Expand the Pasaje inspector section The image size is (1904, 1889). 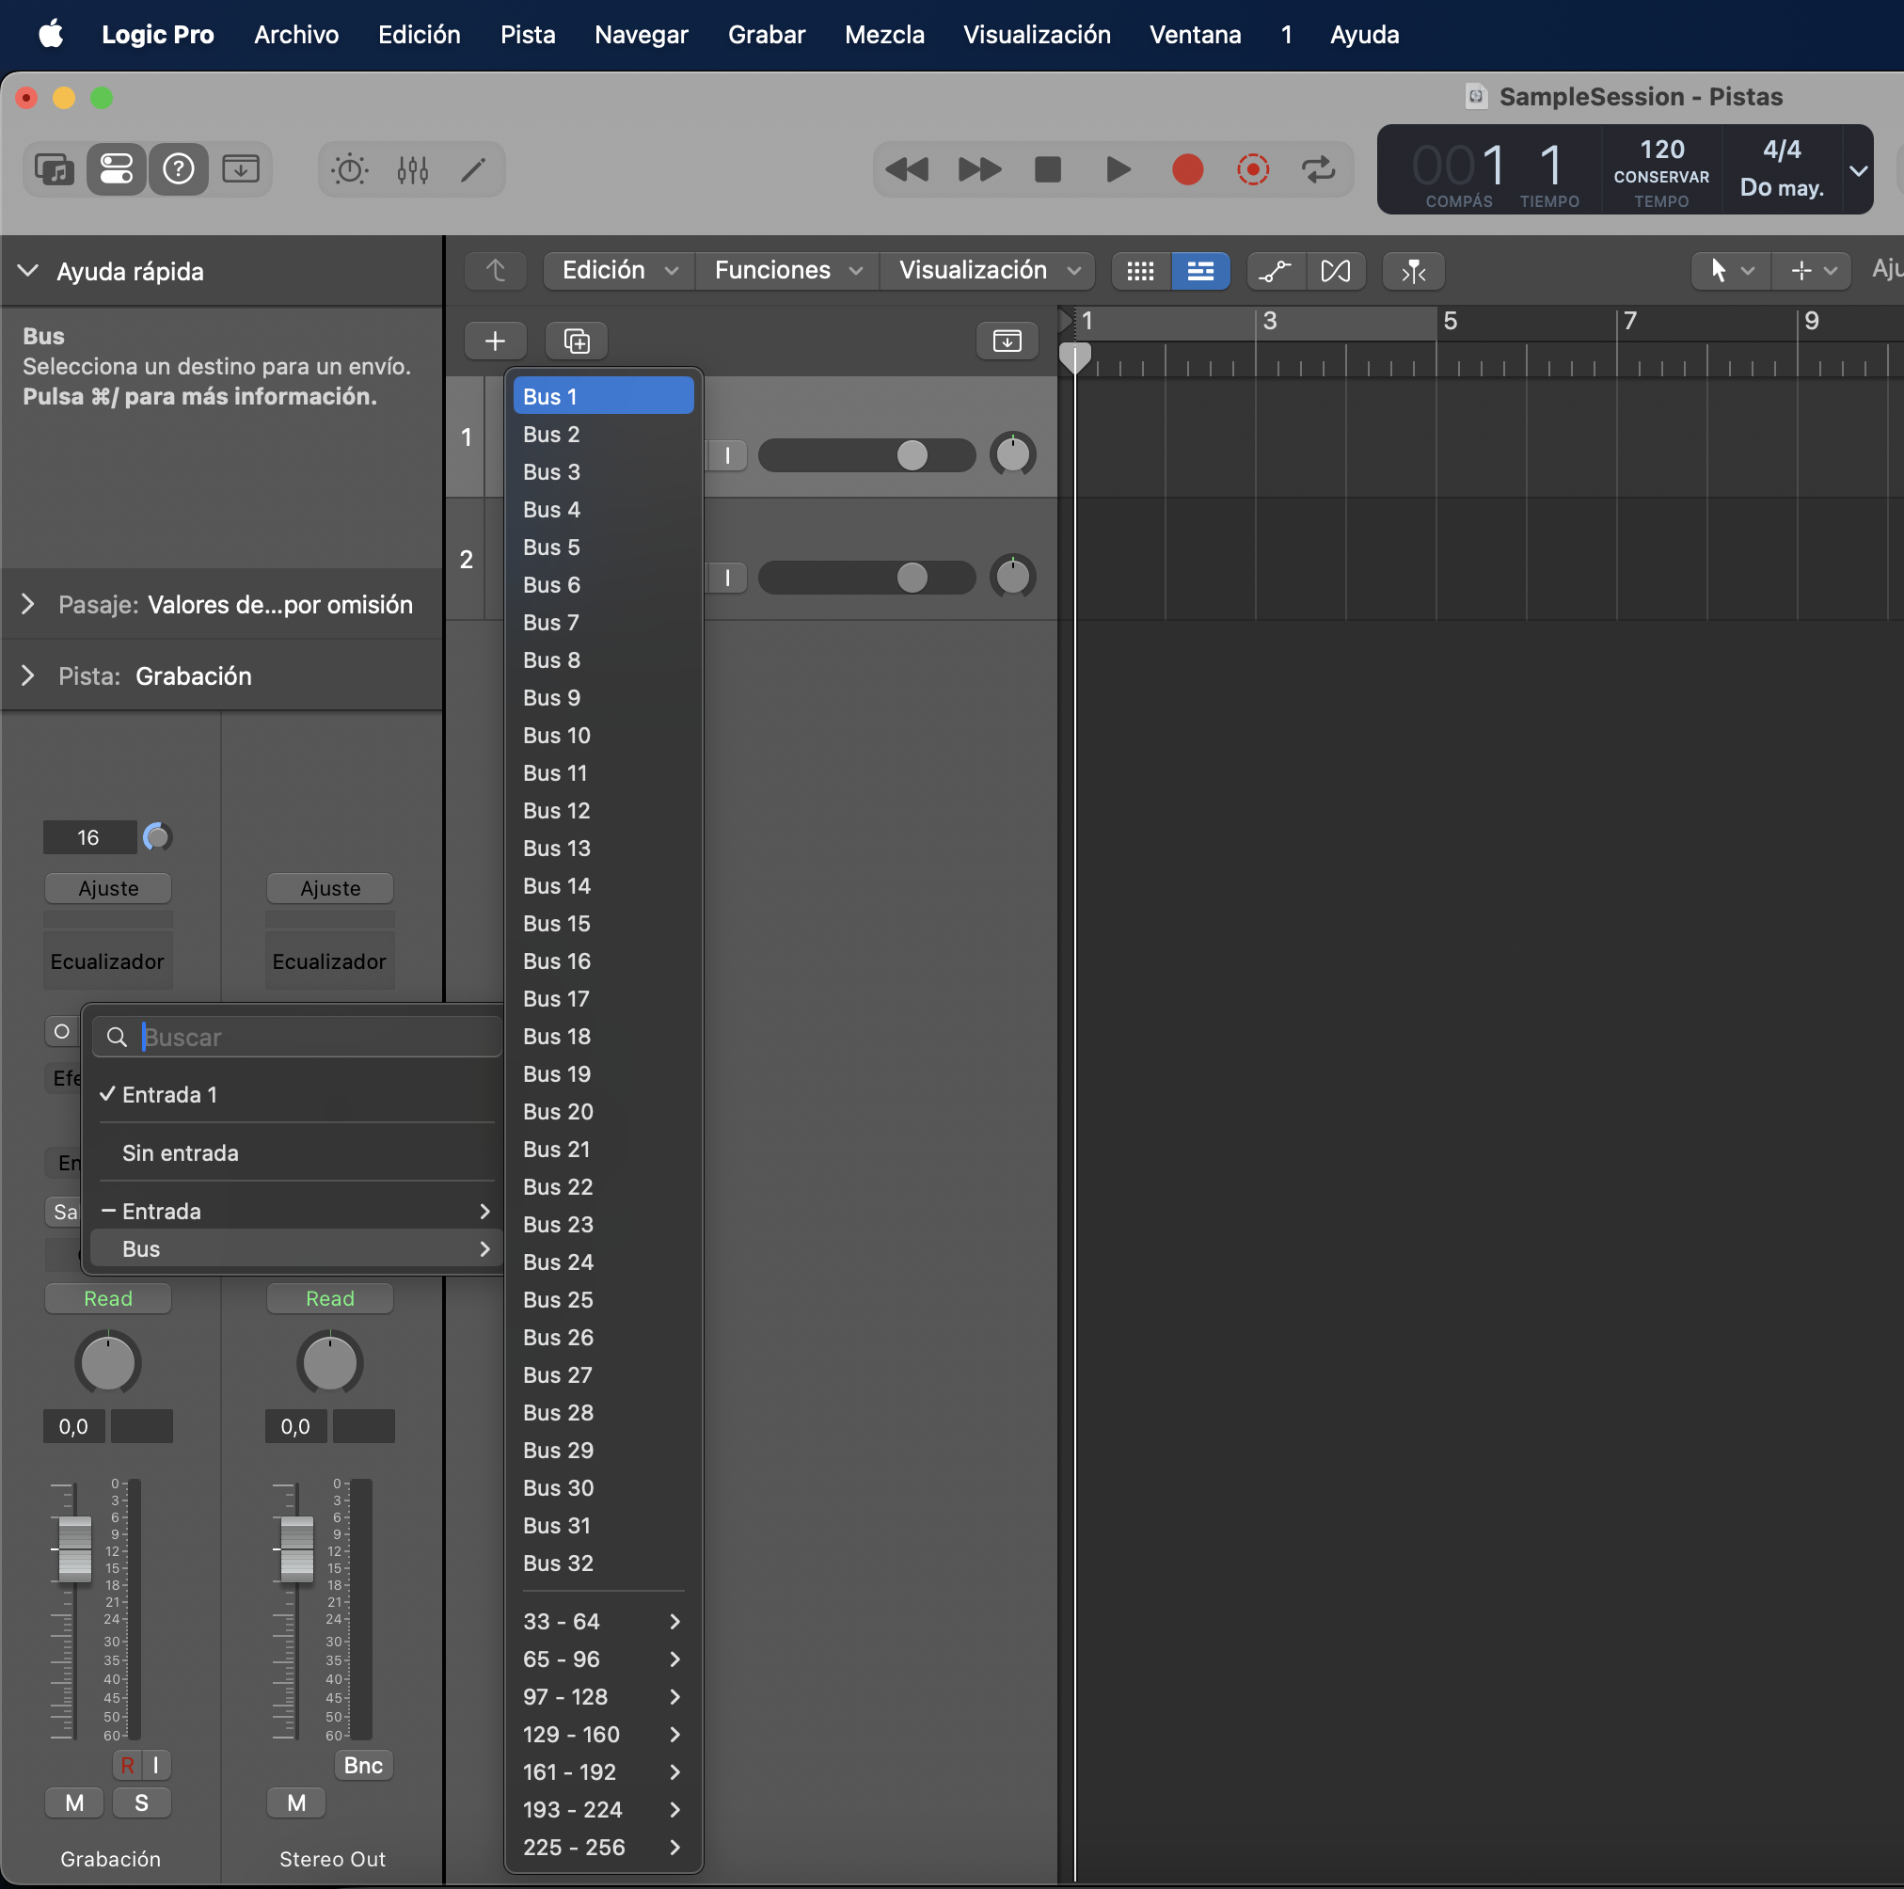(x=27, y=604)
